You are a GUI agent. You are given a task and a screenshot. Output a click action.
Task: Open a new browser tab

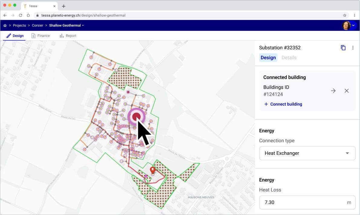click(64, 6)
